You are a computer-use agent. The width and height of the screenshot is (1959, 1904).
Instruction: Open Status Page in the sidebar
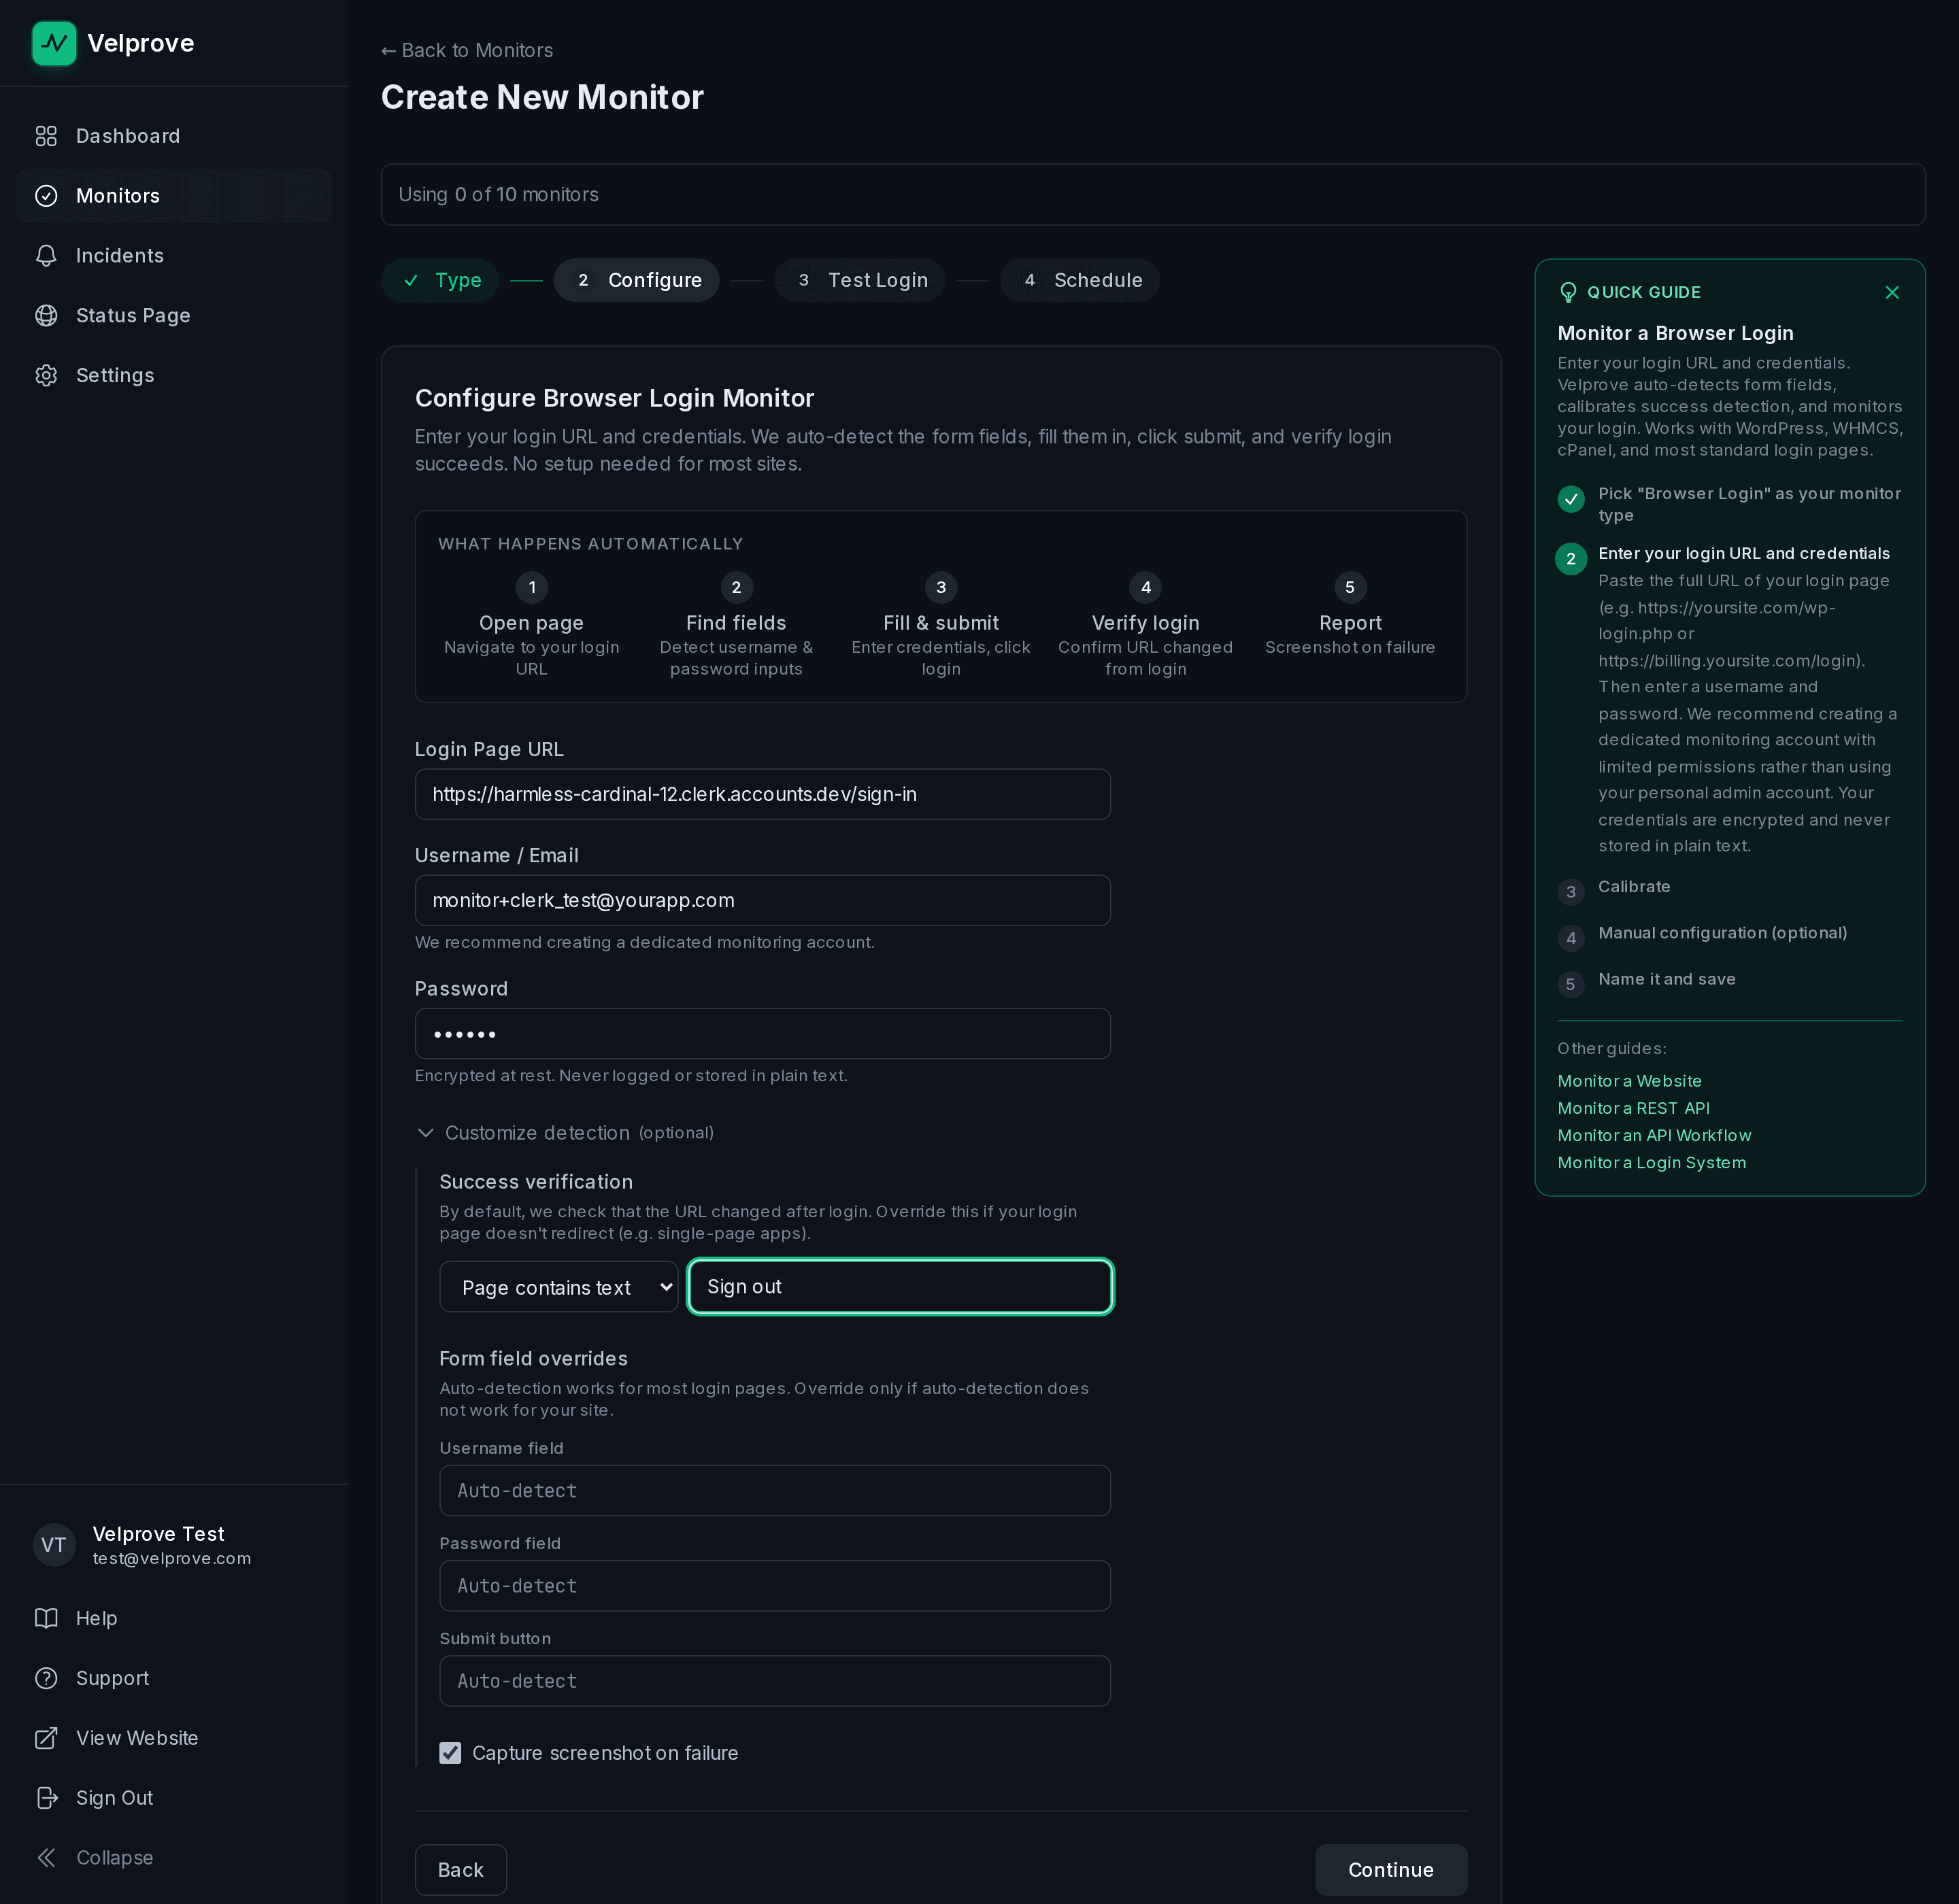(x=174, y=316)
